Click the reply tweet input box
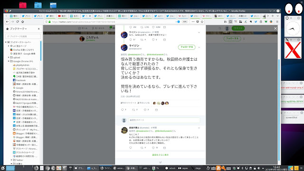The width and height of the screenshot is (304, 171). tap(164, 120)
